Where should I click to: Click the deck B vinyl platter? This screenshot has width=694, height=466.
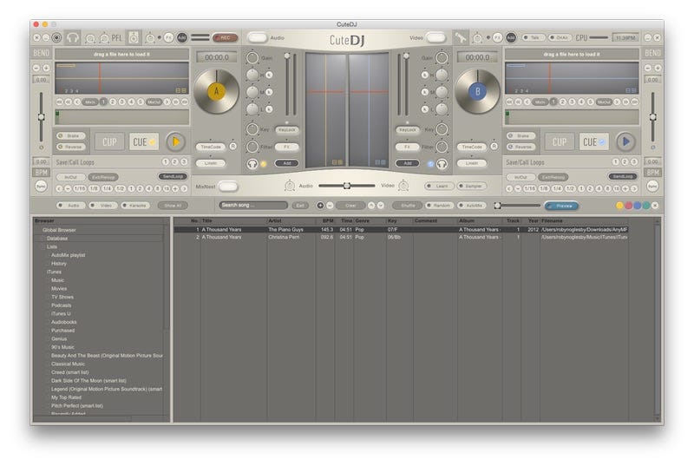(477, 91)
